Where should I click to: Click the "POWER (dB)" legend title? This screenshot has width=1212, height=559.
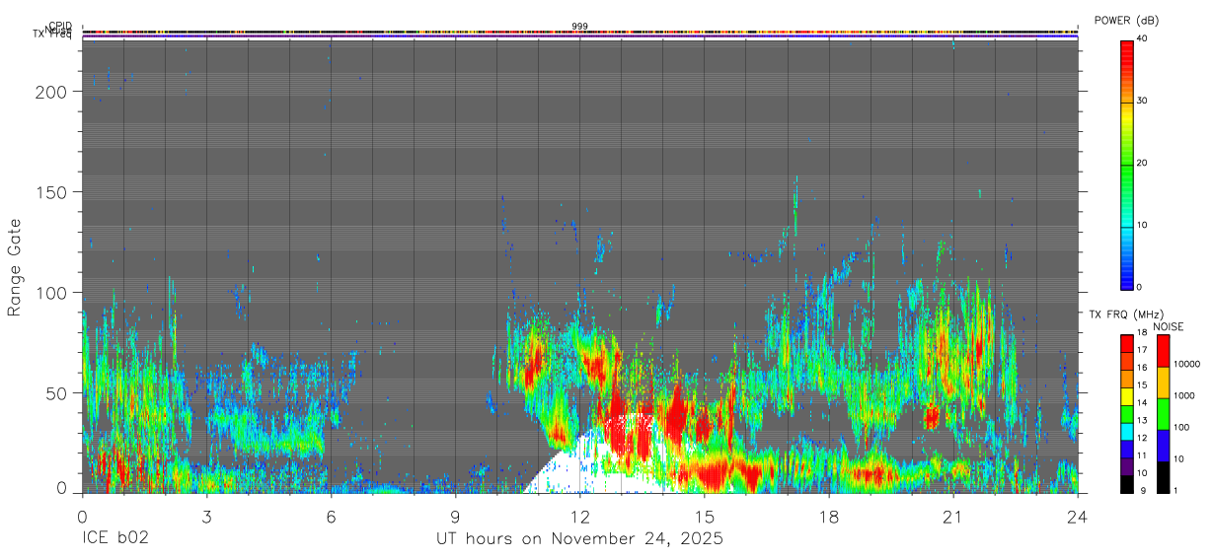coord(1127,21)
